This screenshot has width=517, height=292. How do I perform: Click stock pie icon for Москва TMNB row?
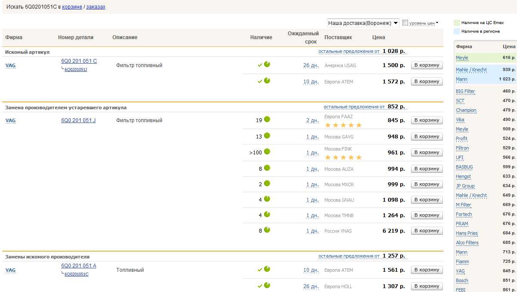pyautogui.click(x=267, y=214)
